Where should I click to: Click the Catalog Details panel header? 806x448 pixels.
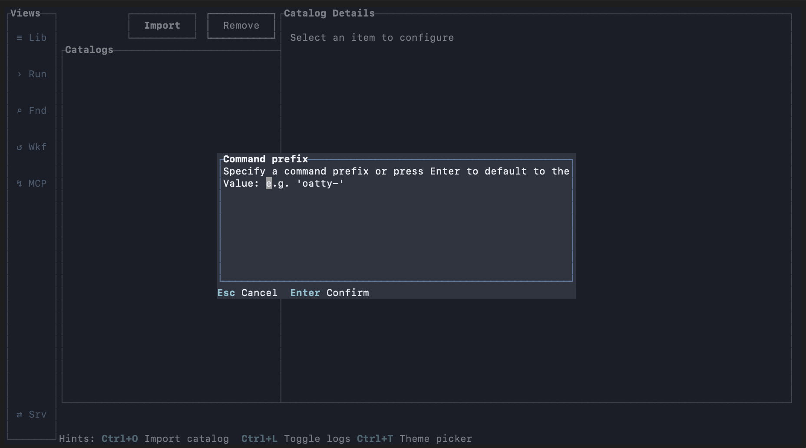point(329,13)
